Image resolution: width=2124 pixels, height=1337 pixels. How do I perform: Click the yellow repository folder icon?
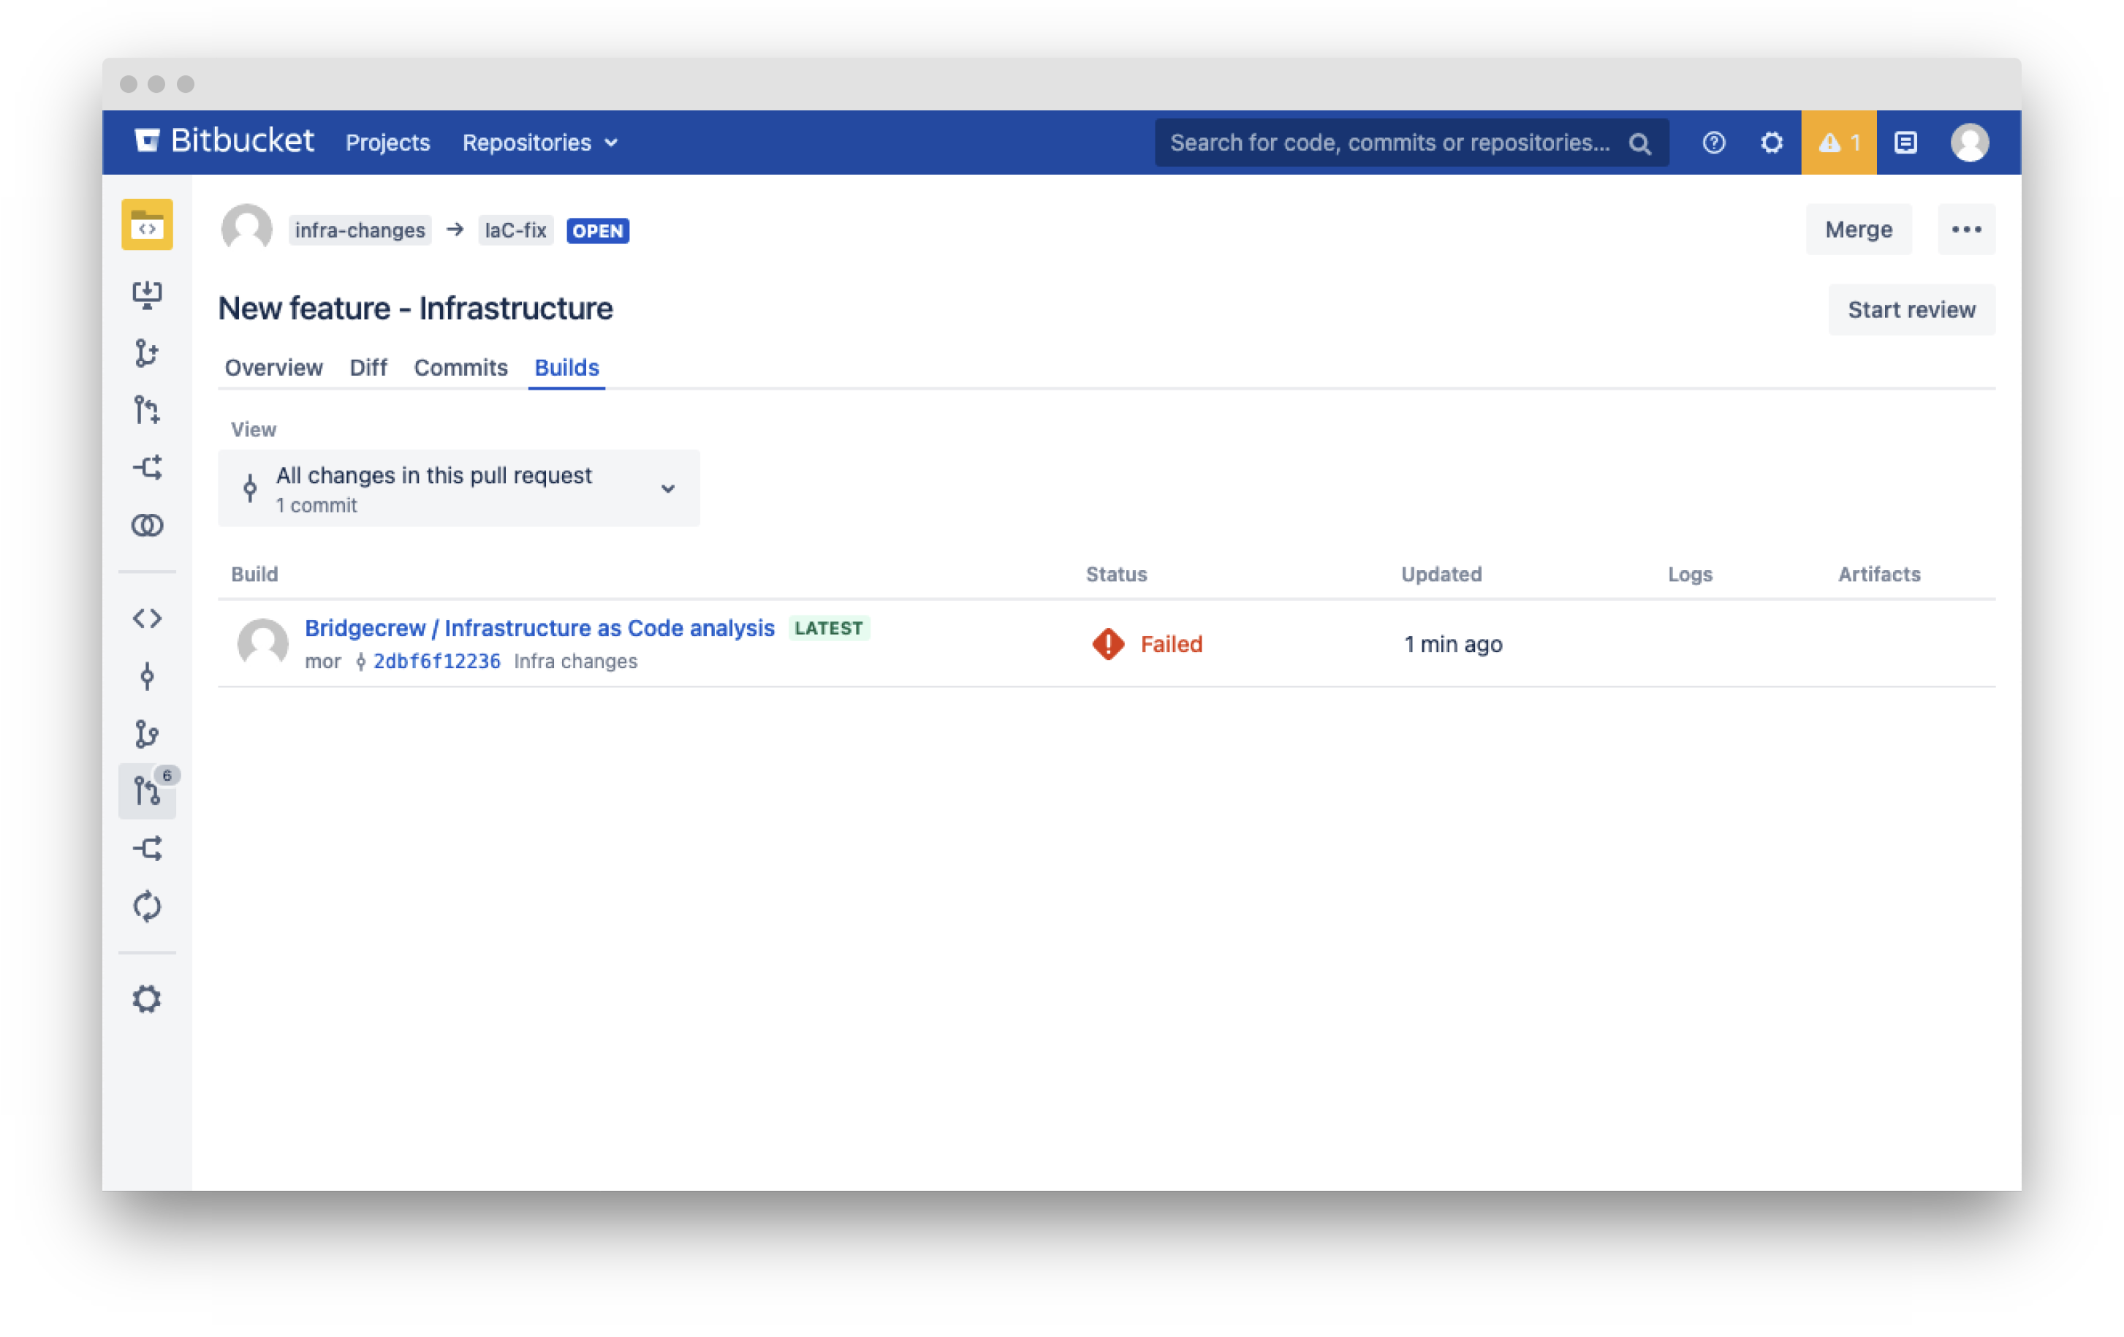(x=148, y=225)
